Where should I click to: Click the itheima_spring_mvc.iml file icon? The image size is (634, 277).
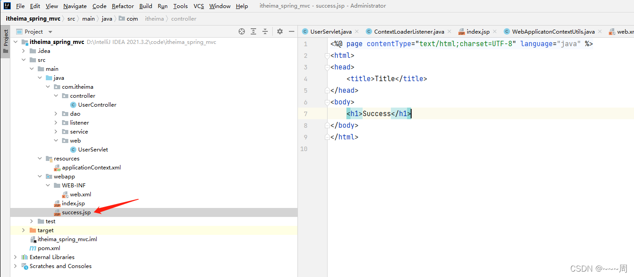[33, 239]
